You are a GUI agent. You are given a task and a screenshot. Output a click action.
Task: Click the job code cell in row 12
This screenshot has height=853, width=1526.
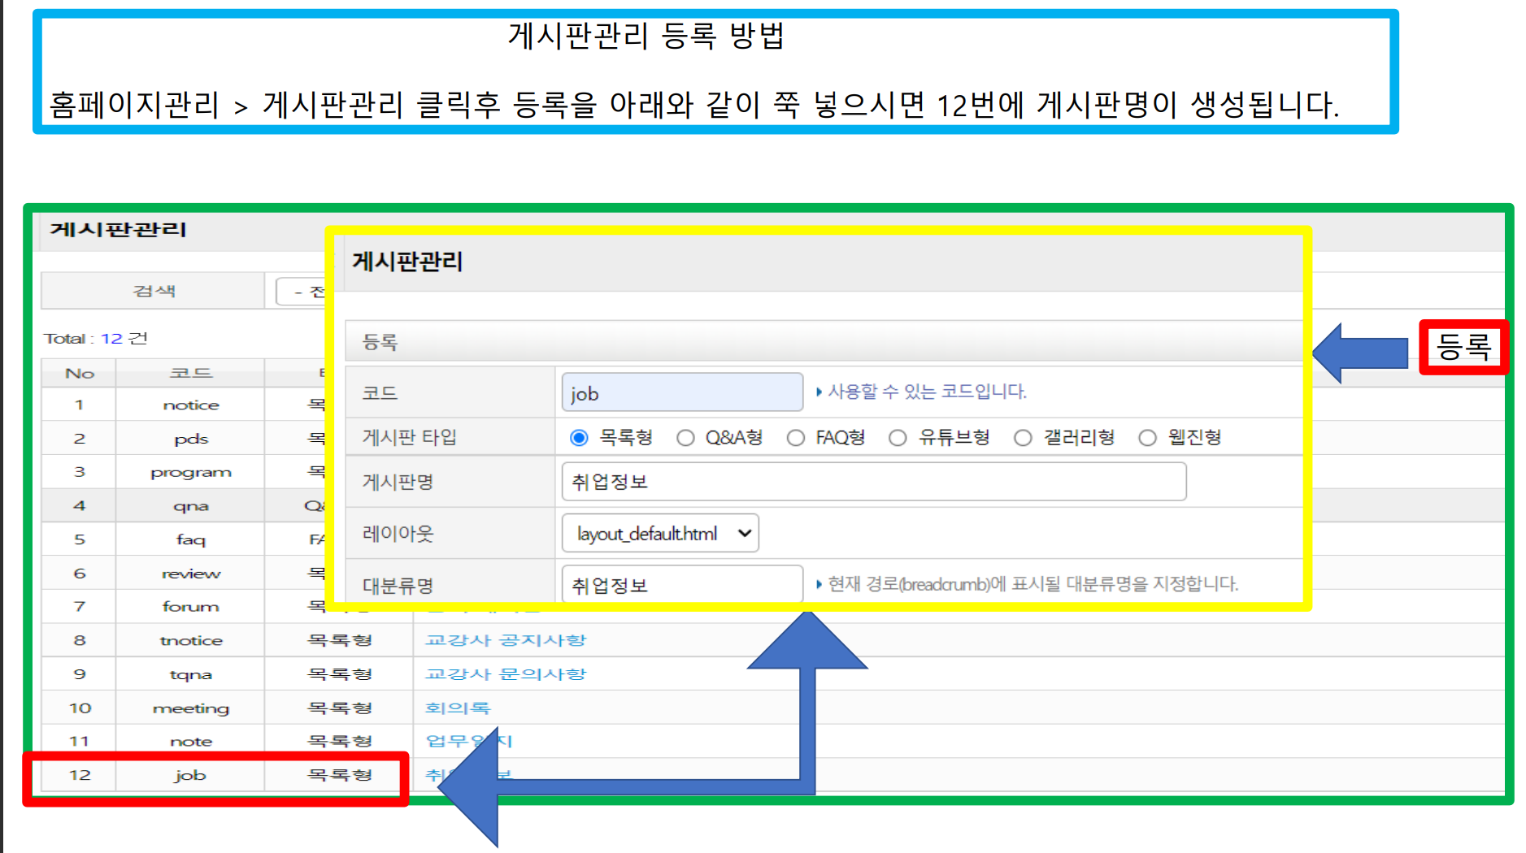190,776
